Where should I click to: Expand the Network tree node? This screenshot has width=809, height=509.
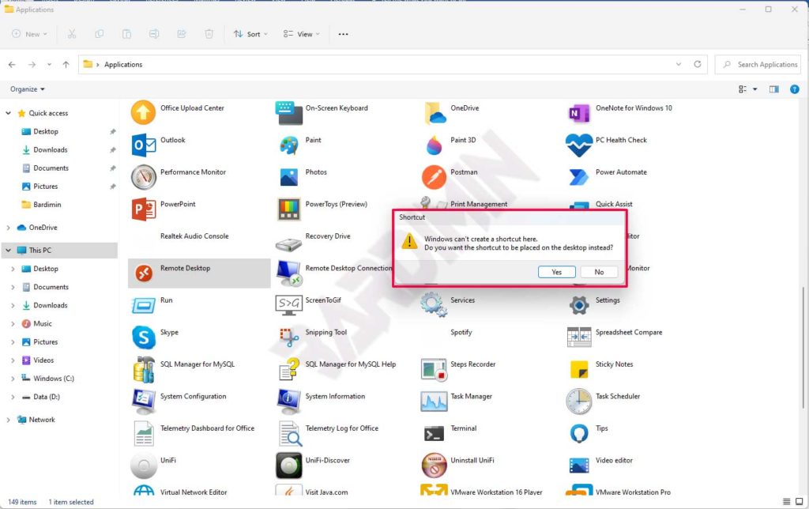(8, 420)
